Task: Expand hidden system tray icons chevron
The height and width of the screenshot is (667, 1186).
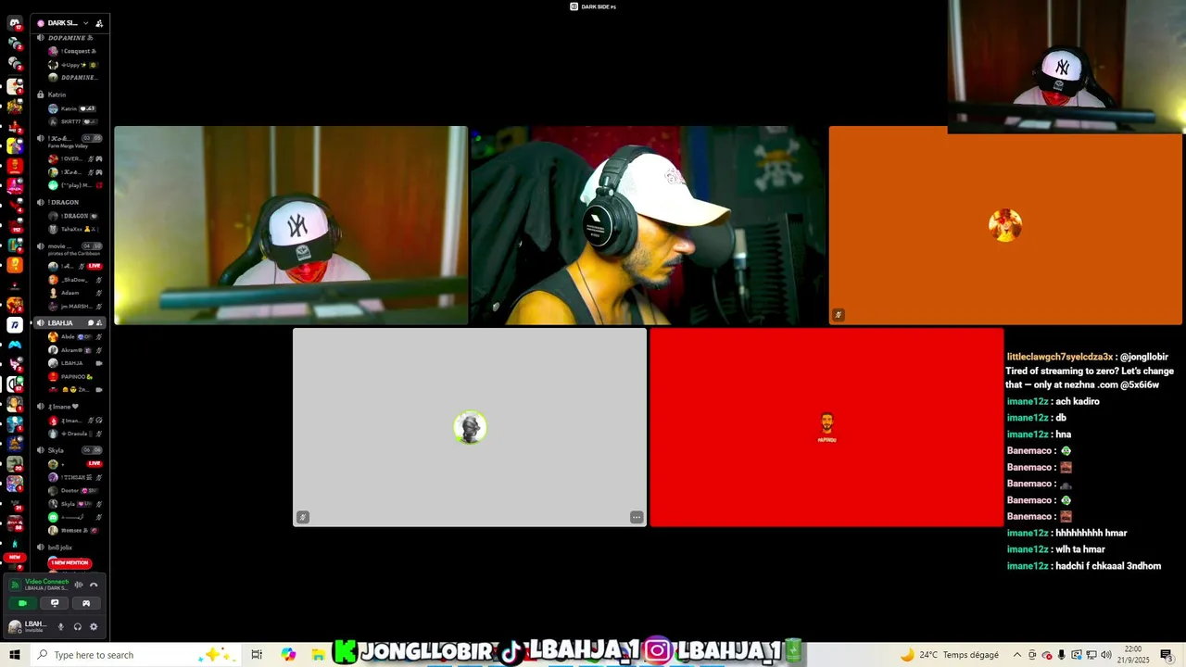Action: point(1017,655)
